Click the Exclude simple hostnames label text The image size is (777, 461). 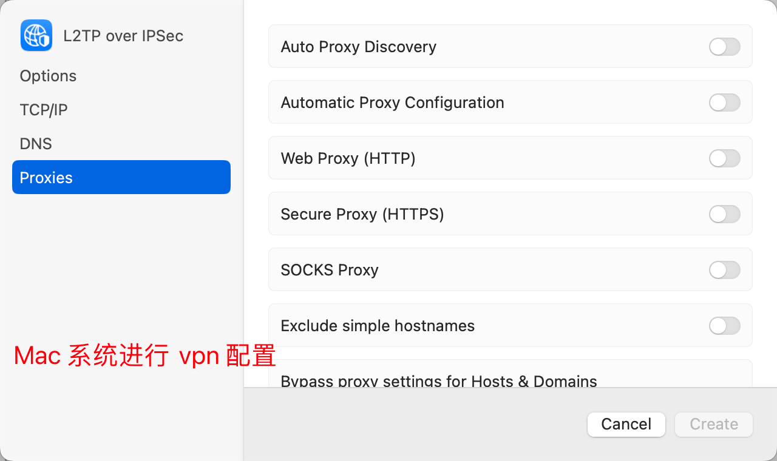pyautogui.click(x=377, y=326)
